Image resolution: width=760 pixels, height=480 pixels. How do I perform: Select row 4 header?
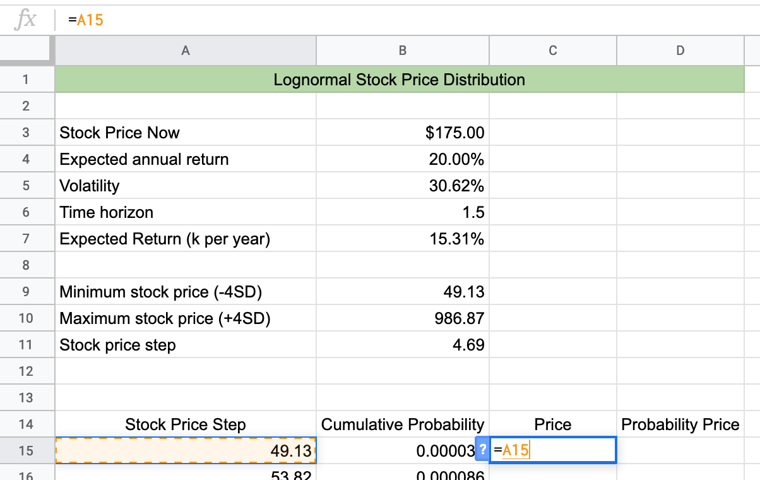pos(26,159)
